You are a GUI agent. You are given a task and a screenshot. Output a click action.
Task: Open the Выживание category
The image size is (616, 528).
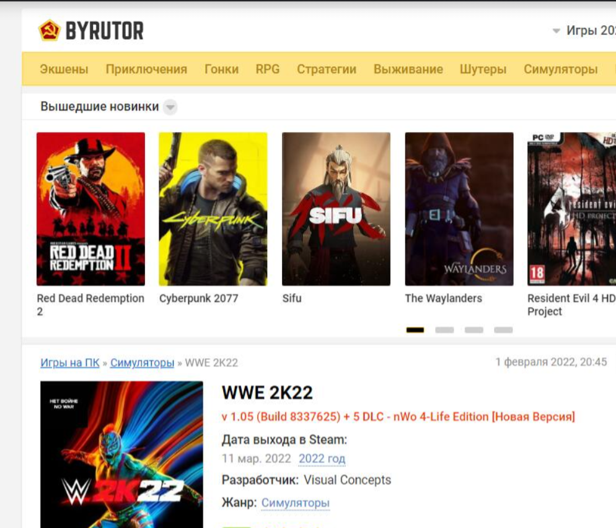tap(408, 69)
